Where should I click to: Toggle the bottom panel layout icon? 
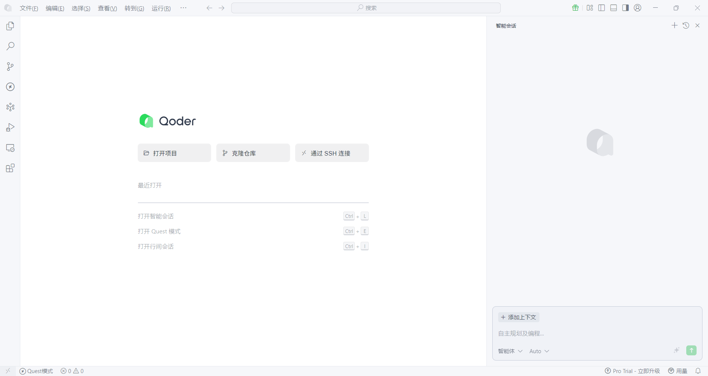pos(614,8)
